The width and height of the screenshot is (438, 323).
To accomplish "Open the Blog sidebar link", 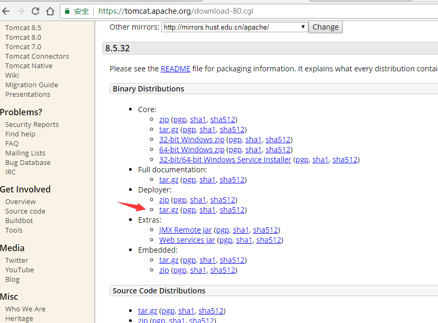I will click(x=13, y=279).
